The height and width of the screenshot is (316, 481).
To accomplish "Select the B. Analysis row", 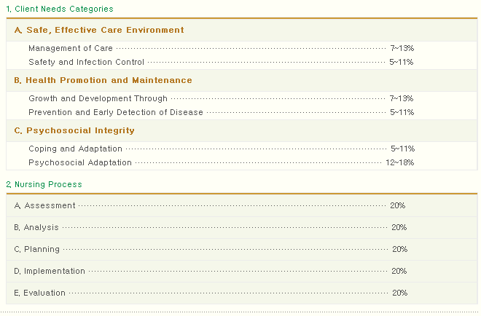I will coord(242,227).
